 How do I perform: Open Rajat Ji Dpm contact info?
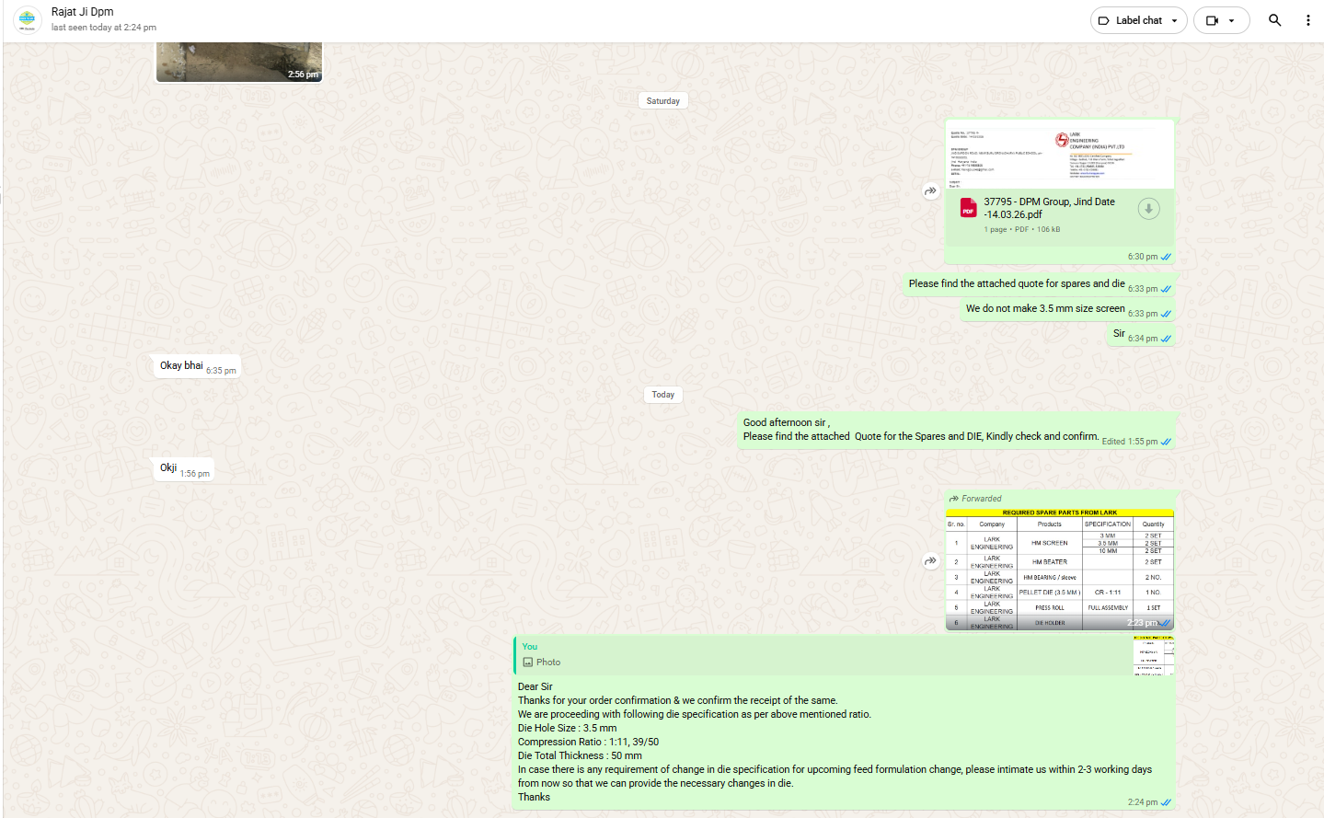point(83,12)
